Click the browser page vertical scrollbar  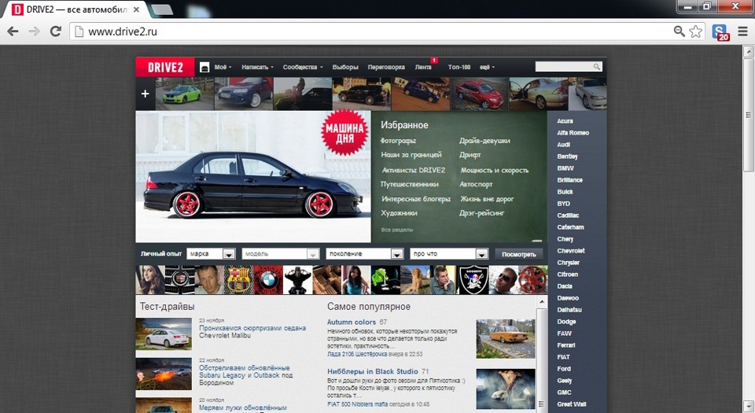[x=748, y=115]
